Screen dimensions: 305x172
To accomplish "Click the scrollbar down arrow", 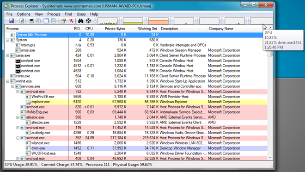I will (270, 158).
